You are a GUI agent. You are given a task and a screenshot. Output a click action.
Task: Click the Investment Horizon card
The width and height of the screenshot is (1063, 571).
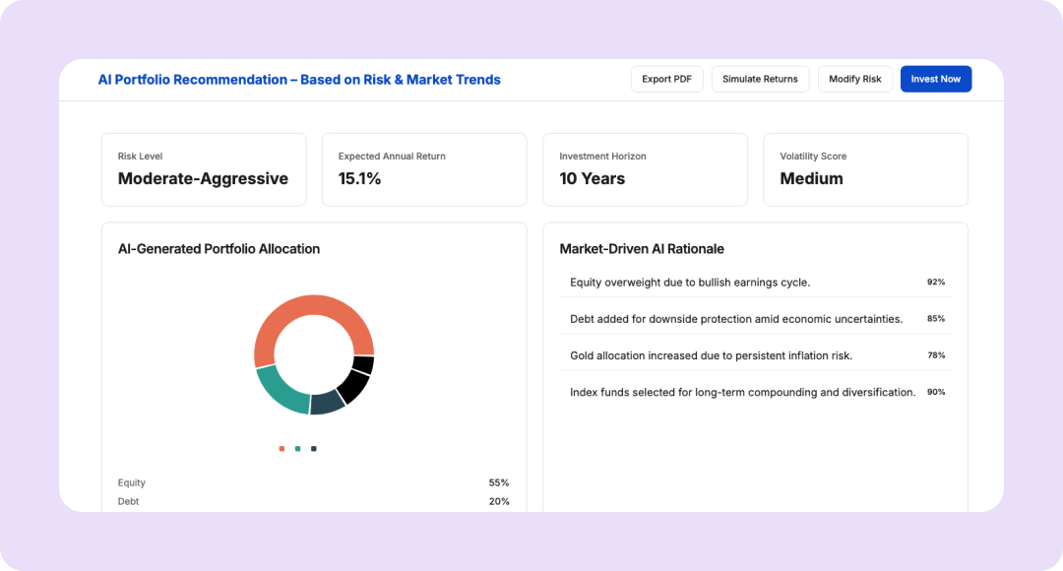(x=645, y=169)
